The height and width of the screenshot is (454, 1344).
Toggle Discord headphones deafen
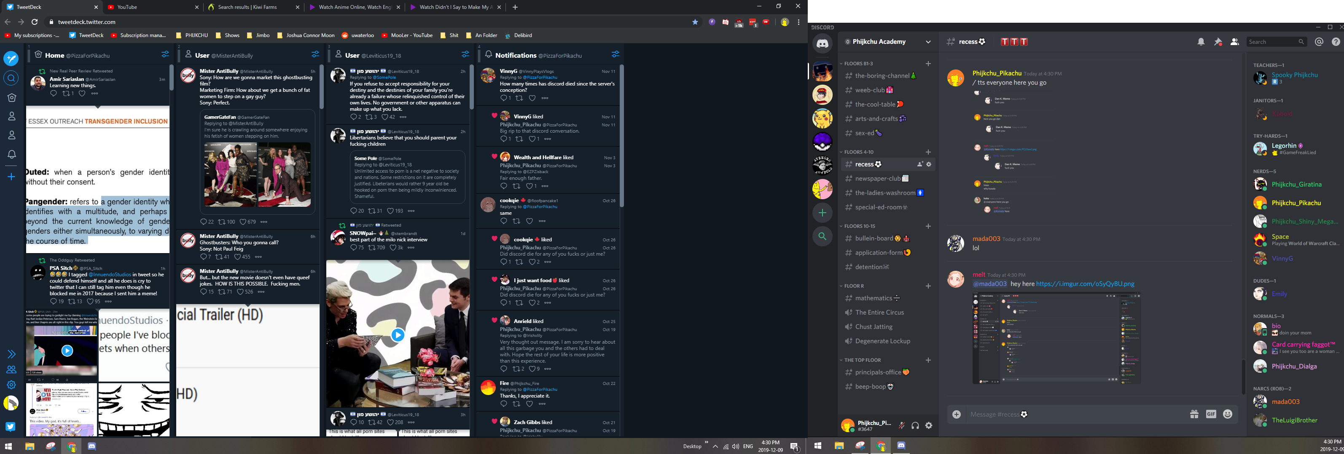(915, 425)
